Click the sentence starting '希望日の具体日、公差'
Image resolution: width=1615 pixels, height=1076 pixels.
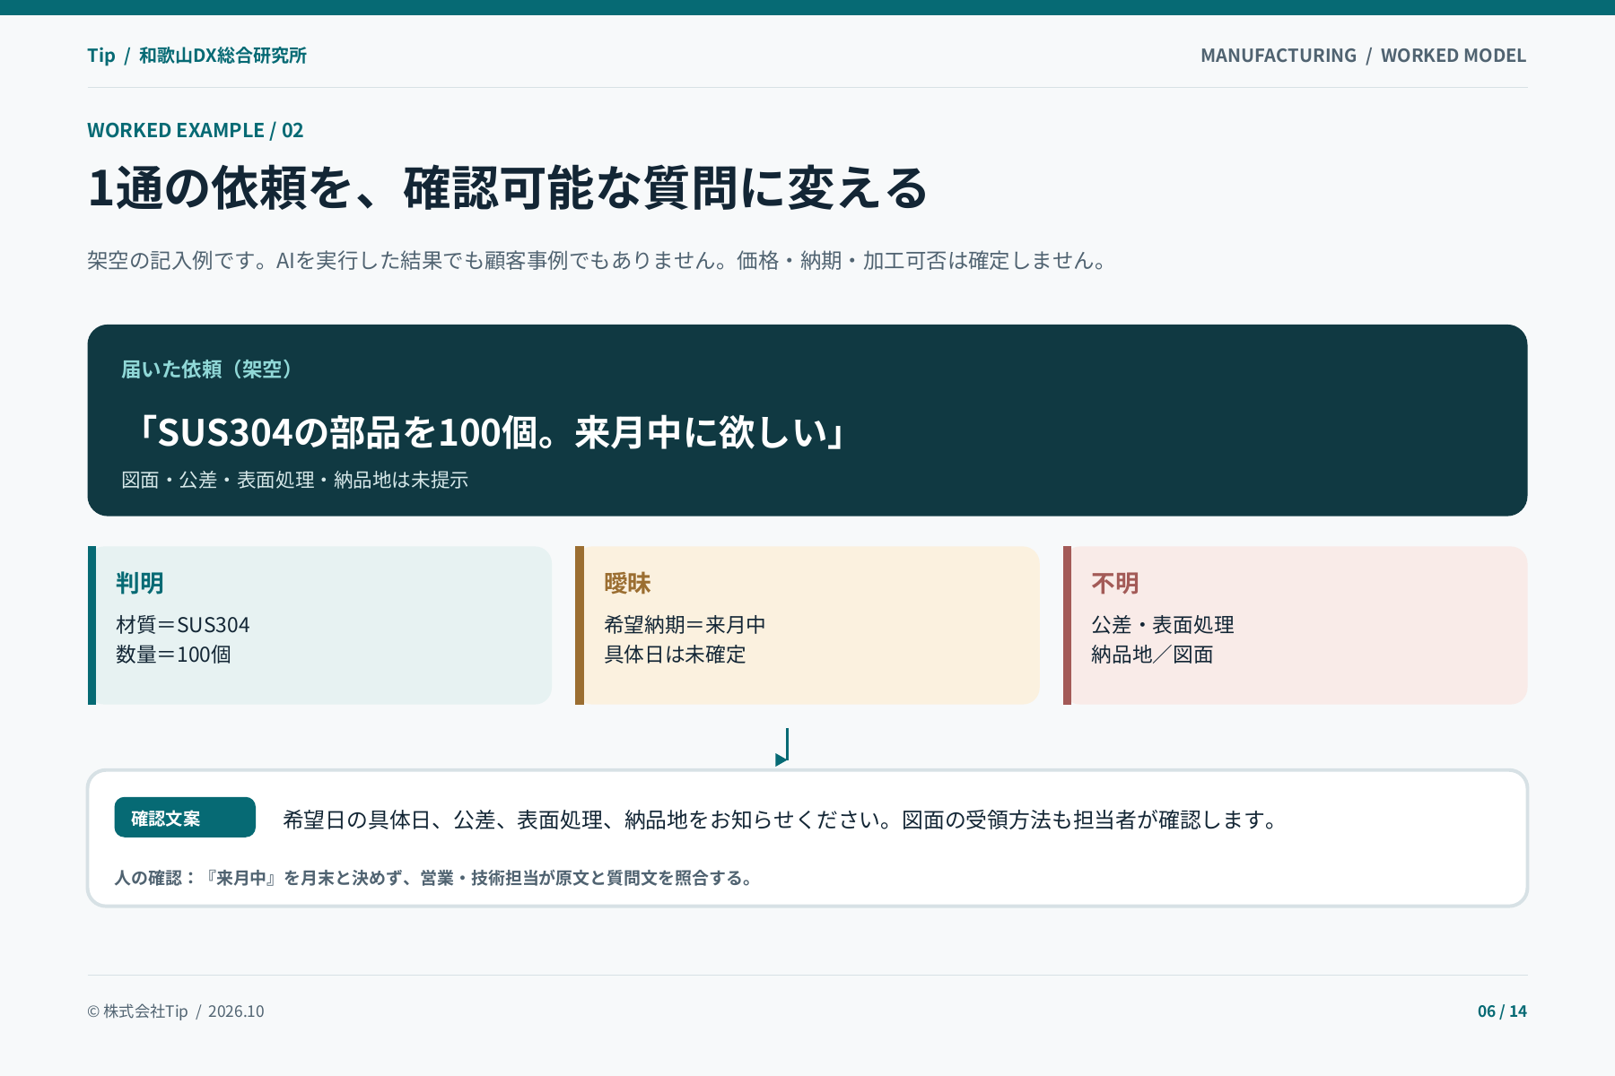point(781,820)
